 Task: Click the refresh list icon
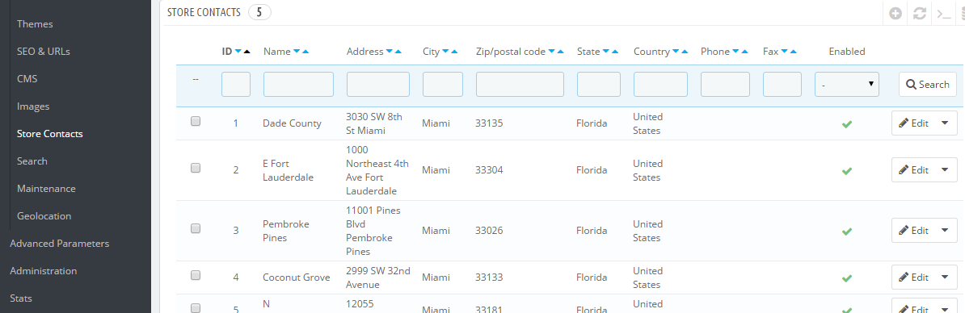pos(920,14)
